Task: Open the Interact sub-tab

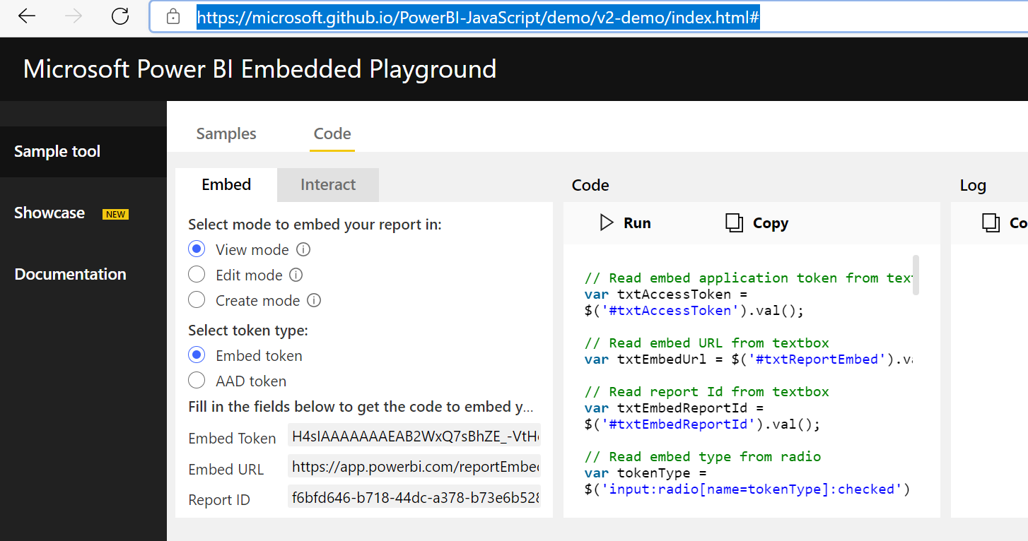Action: coord(328,184)
